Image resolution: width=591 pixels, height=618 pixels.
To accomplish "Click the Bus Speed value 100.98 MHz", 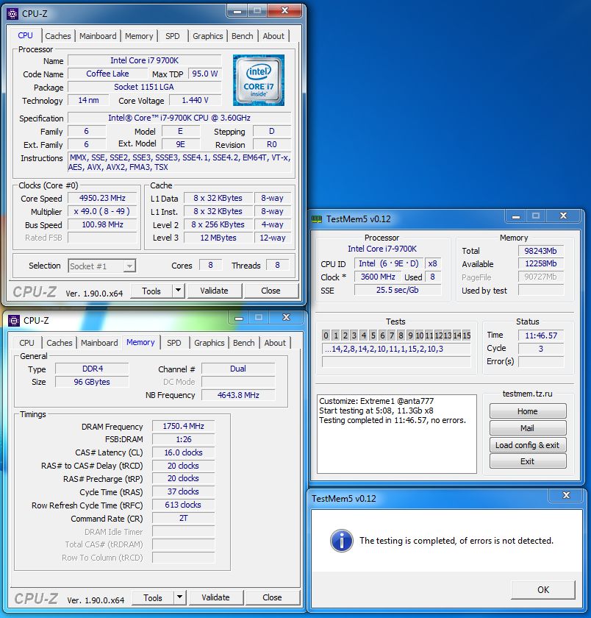I will [102, 224].
